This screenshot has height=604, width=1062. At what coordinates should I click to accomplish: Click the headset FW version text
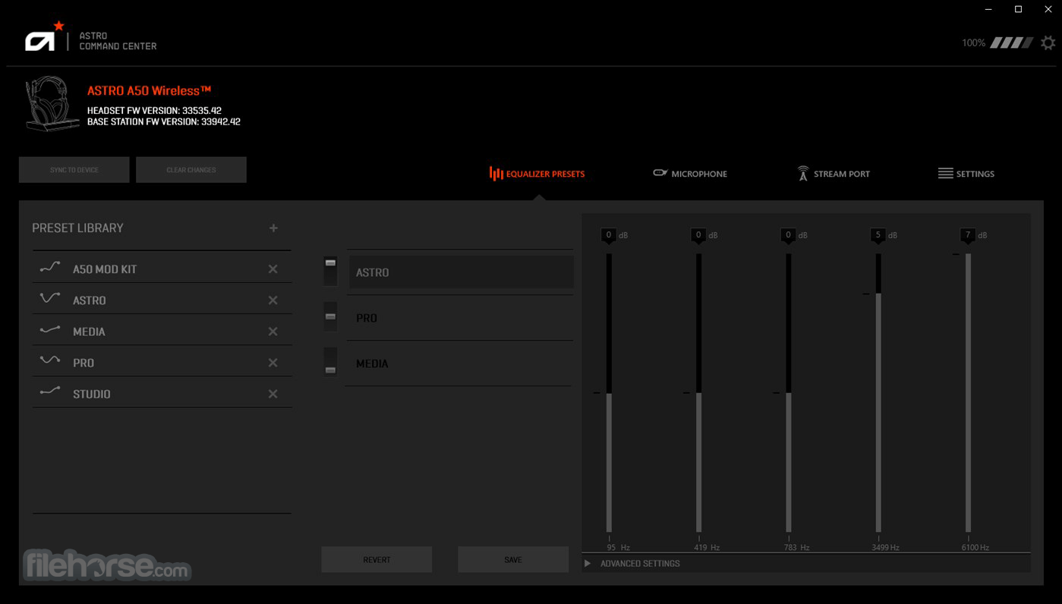pyautogui.click(x=154, y=111)
